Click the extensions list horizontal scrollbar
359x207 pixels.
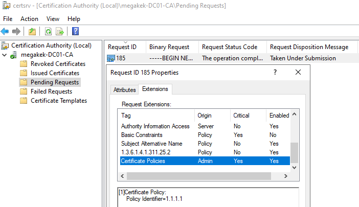pos(205,176)
